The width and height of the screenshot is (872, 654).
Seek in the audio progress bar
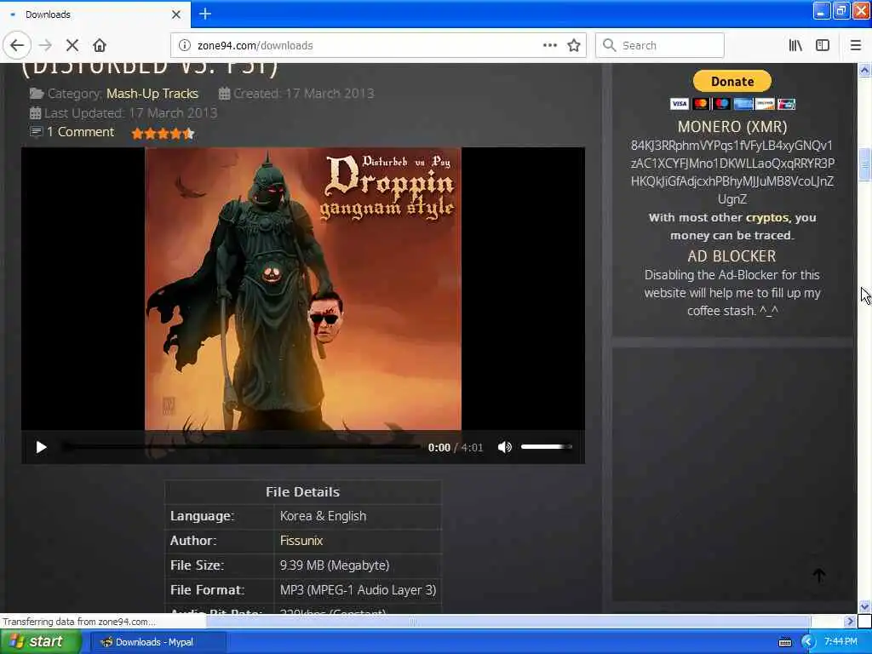(x=240, y=446)
